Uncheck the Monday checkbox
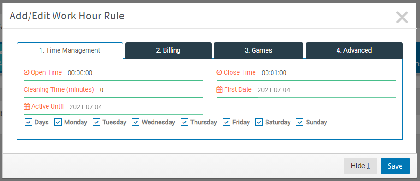 tap(58, 122)
